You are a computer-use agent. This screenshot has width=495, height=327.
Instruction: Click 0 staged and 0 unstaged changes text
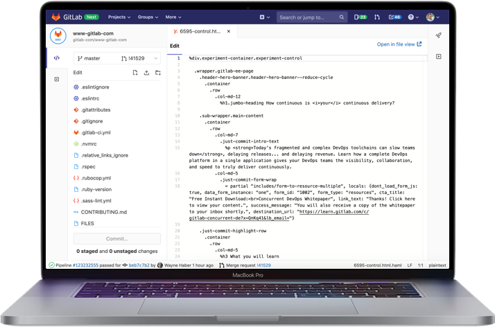coord(116,251)
